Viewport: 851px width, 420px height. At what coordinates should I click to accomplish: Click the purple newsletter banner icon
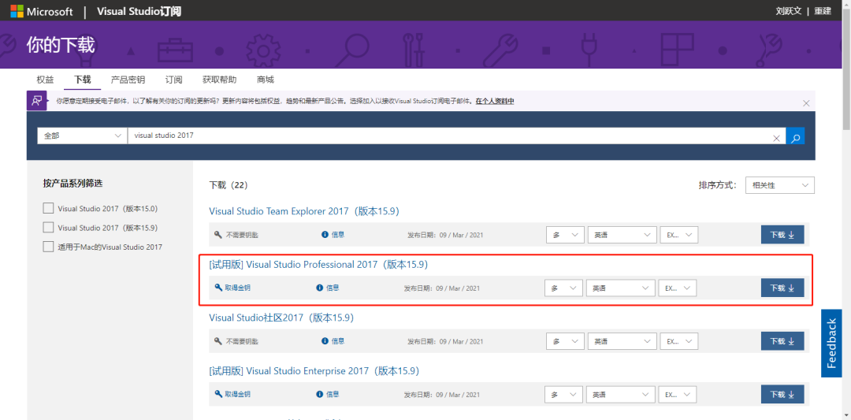(x=37, y=101)
